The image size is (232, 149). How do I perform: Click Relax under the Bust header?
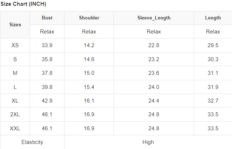[x=47, y=32]
